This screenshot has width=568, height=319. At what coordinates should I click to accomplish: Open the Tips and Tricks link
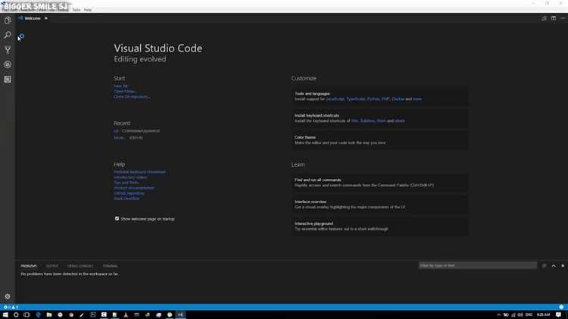(126, 183)
